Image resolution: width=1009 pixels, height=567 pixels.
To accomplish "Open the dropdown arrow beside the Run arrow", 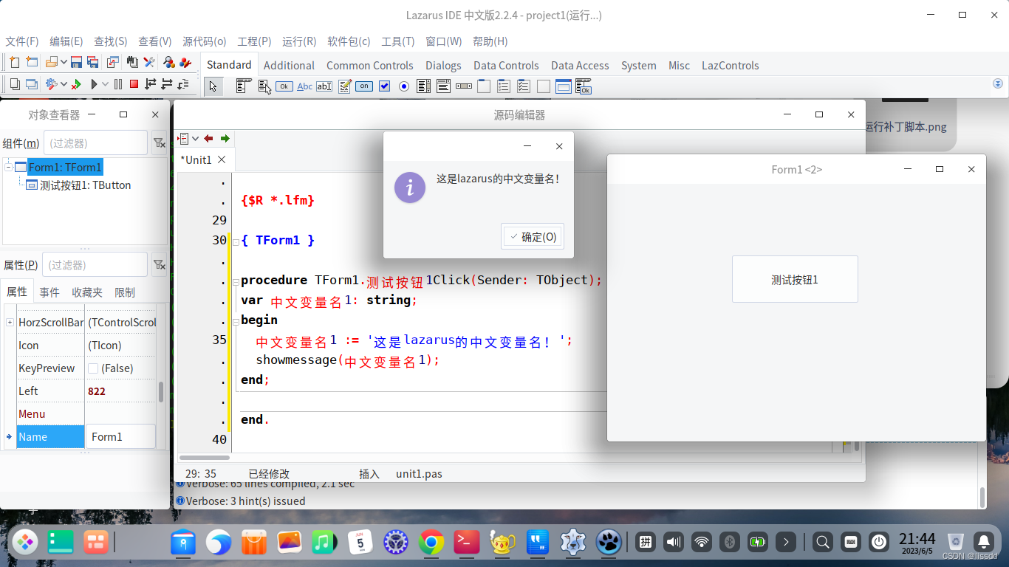I will coord(105,84).
